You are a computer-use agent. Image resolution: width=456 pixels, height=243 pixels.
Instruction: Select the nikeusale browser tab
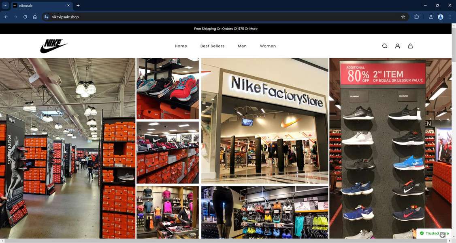pos(42,6)
